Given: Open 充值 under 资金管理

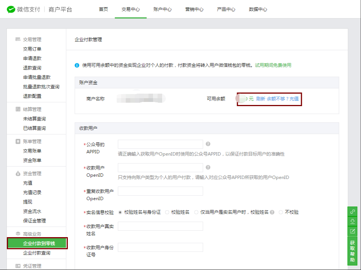Looking at the screenshot, I should (28, 183).
